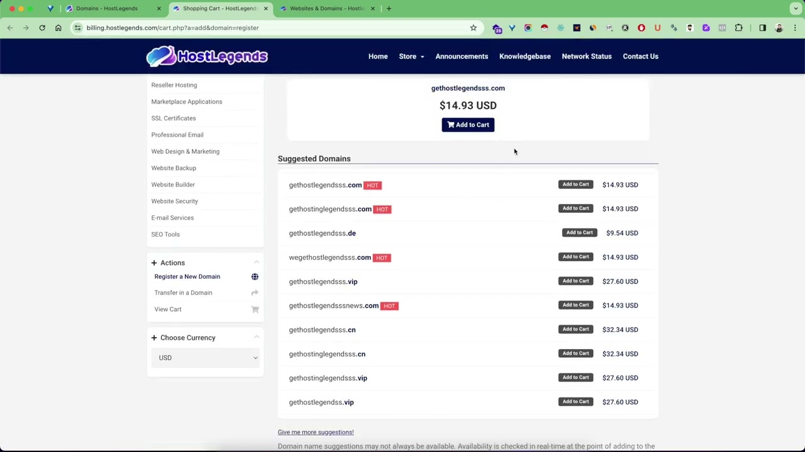805x452 pixels.
Task: Open the Announcements nav item
Action: click(462, 56)
